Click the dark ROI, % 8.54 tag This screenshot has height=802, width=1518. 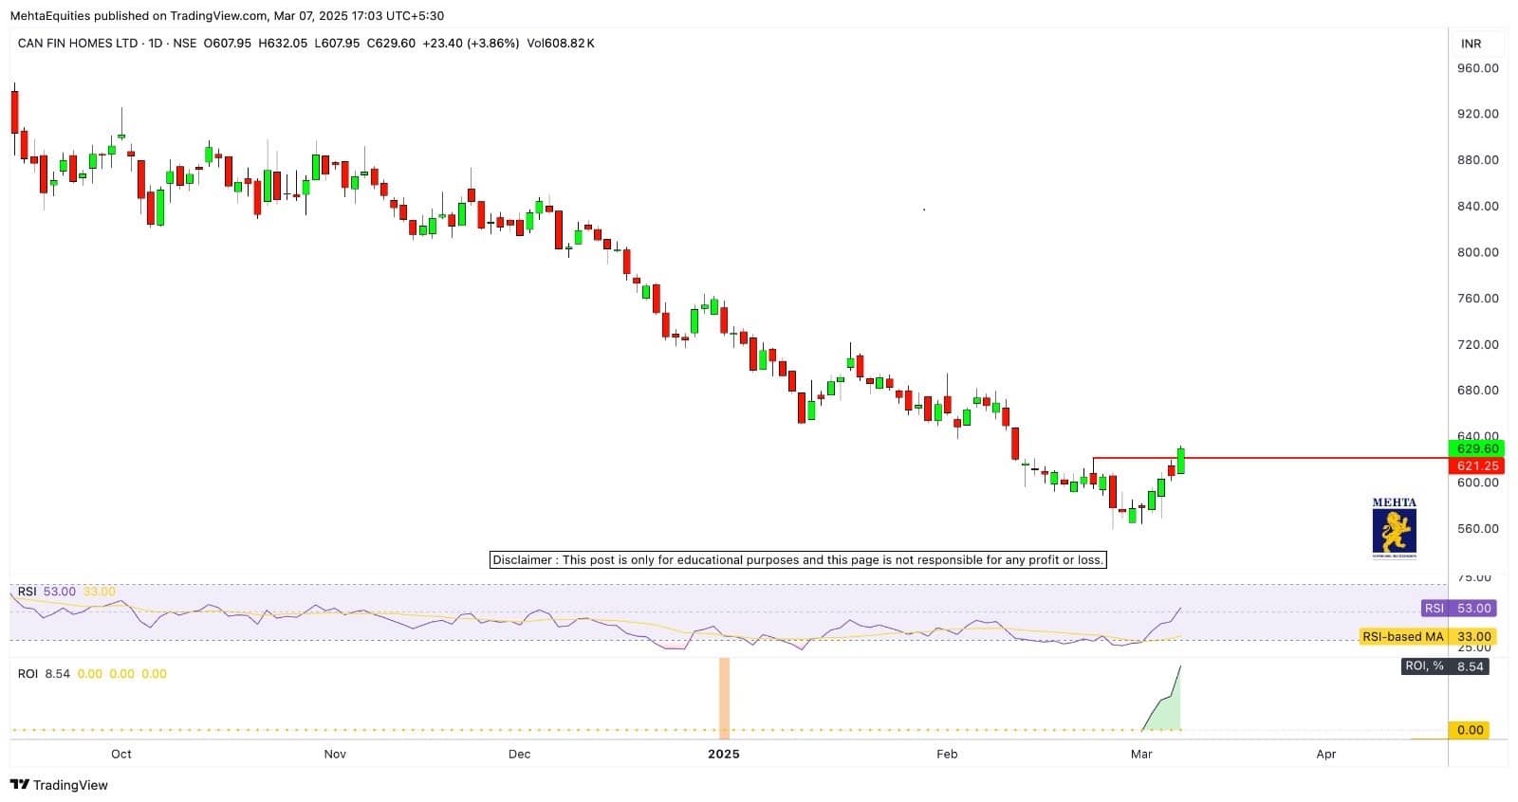point(1444,666)
